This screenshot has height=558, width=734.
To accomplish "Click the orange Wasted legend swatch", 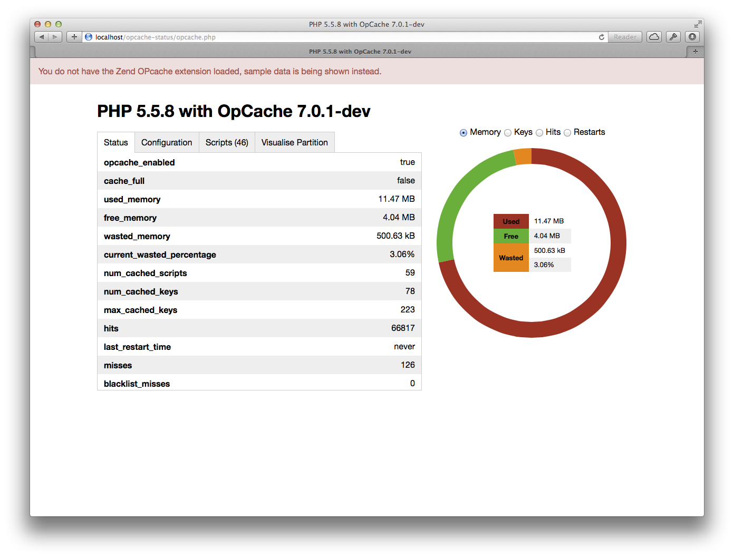I will click(x=511, y=258).
